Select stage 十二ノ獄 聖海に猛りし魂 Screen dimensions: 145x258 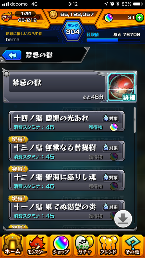point(67,180)
